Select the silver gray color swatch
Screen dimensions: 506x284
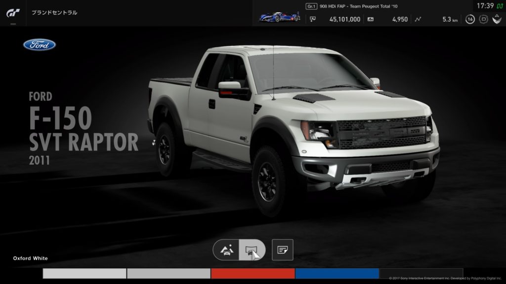(x=169, y=273)
